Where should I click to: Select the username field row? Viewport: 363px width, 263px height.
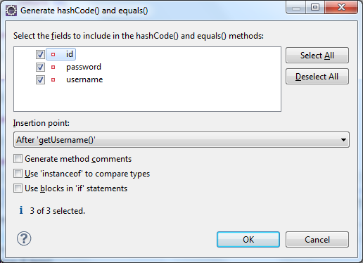(84, 79)
